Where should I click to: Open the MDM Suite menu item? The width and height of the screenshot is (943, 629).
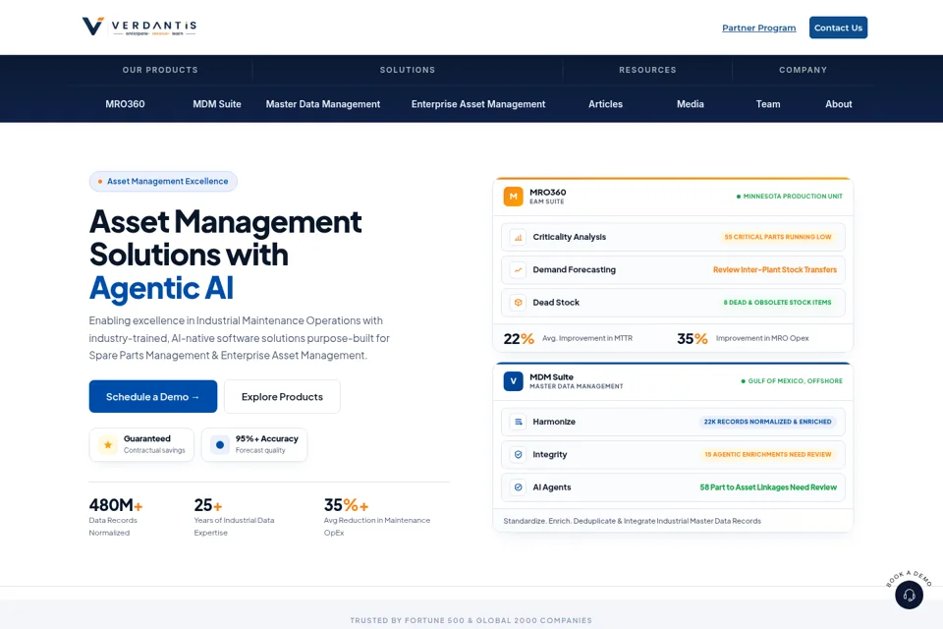216,104
